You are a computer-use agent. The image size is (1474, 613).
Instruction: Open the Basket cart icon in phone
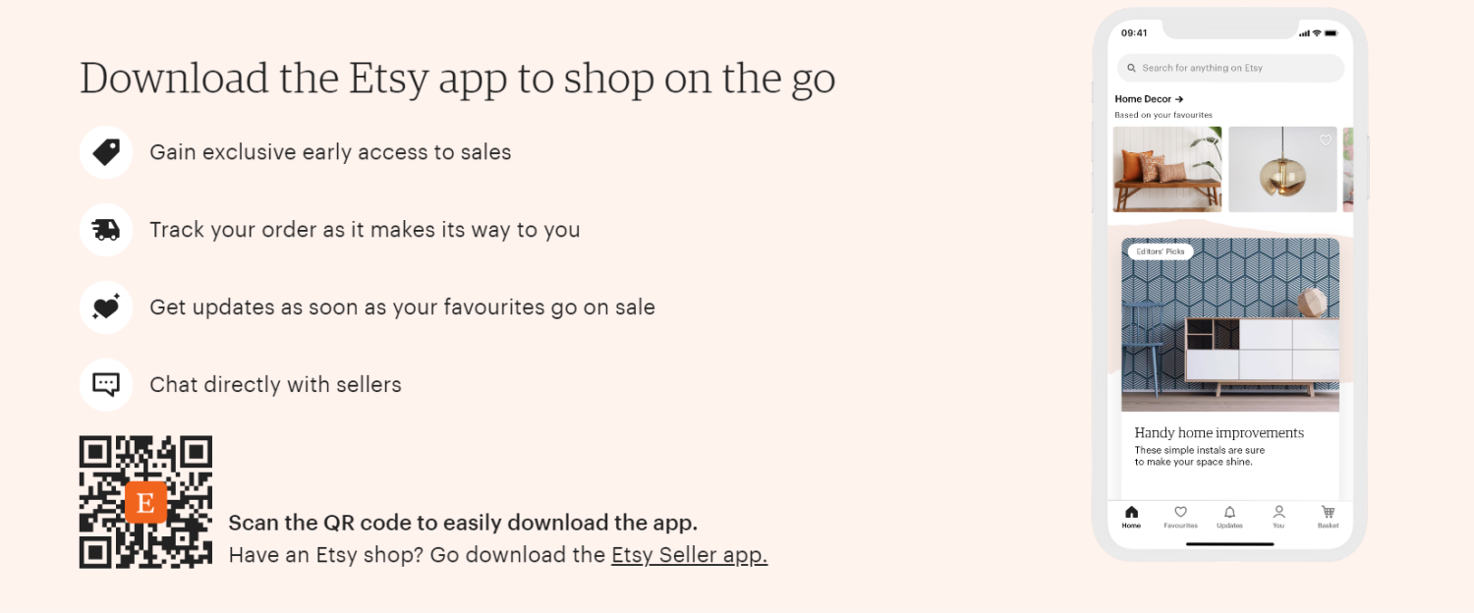tap(1328, 517)
